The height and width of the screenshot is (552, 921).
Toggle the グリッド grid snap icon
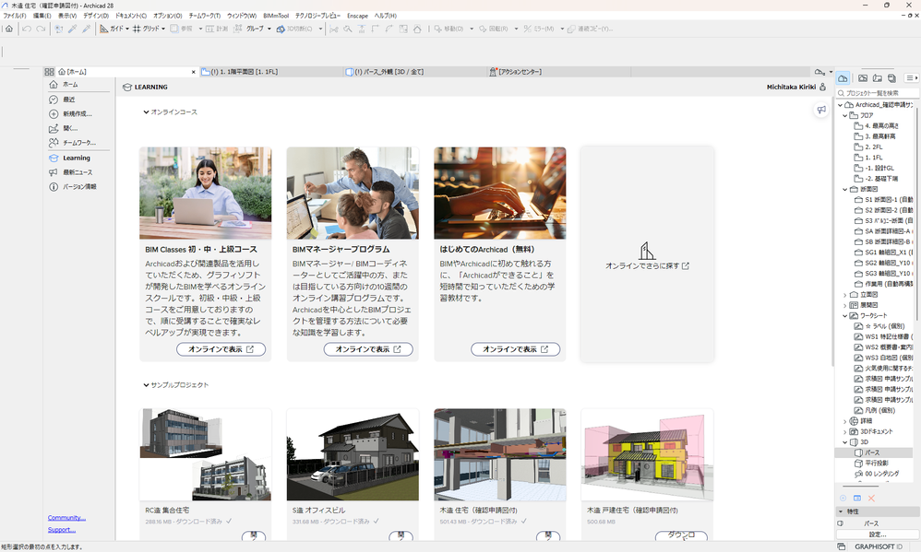coord(137,29)
